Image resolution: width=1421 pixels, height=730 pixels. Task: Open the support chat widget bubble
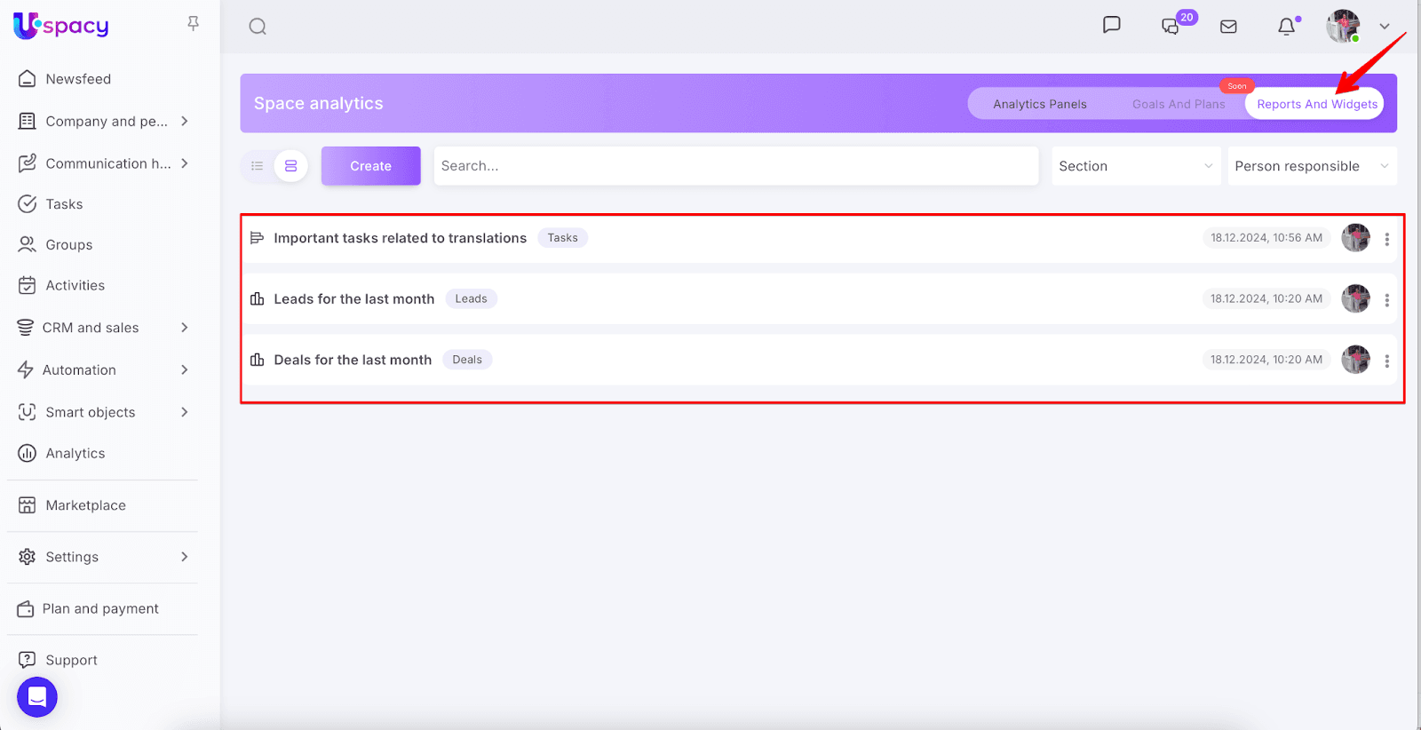[x=37, y=697]
